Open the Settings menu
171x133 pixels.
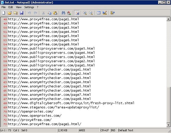click(x=29, y=7)
